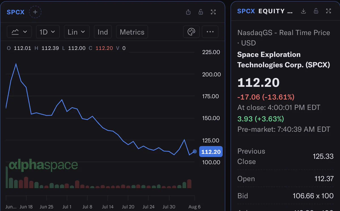Open the Ind indicators button

coord(103,32)
